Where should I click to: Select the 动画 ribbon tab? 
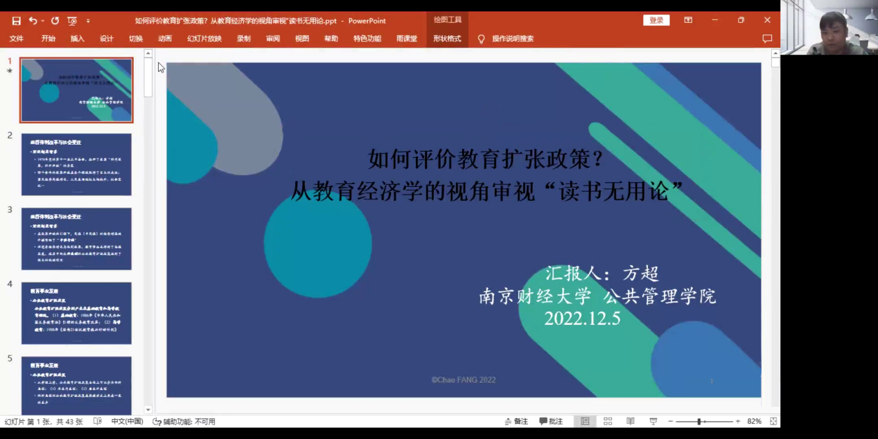[x=165, y=39]
